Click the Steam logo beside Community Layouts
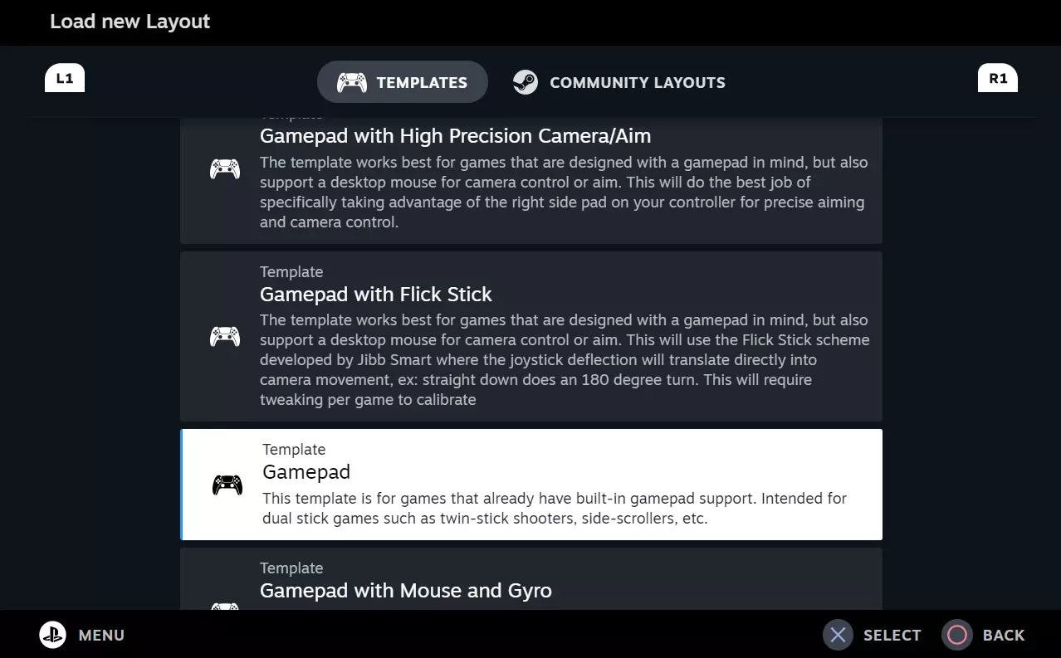 pos(526,82)
